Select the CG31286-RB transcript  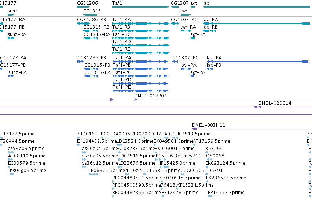point(84,23)
